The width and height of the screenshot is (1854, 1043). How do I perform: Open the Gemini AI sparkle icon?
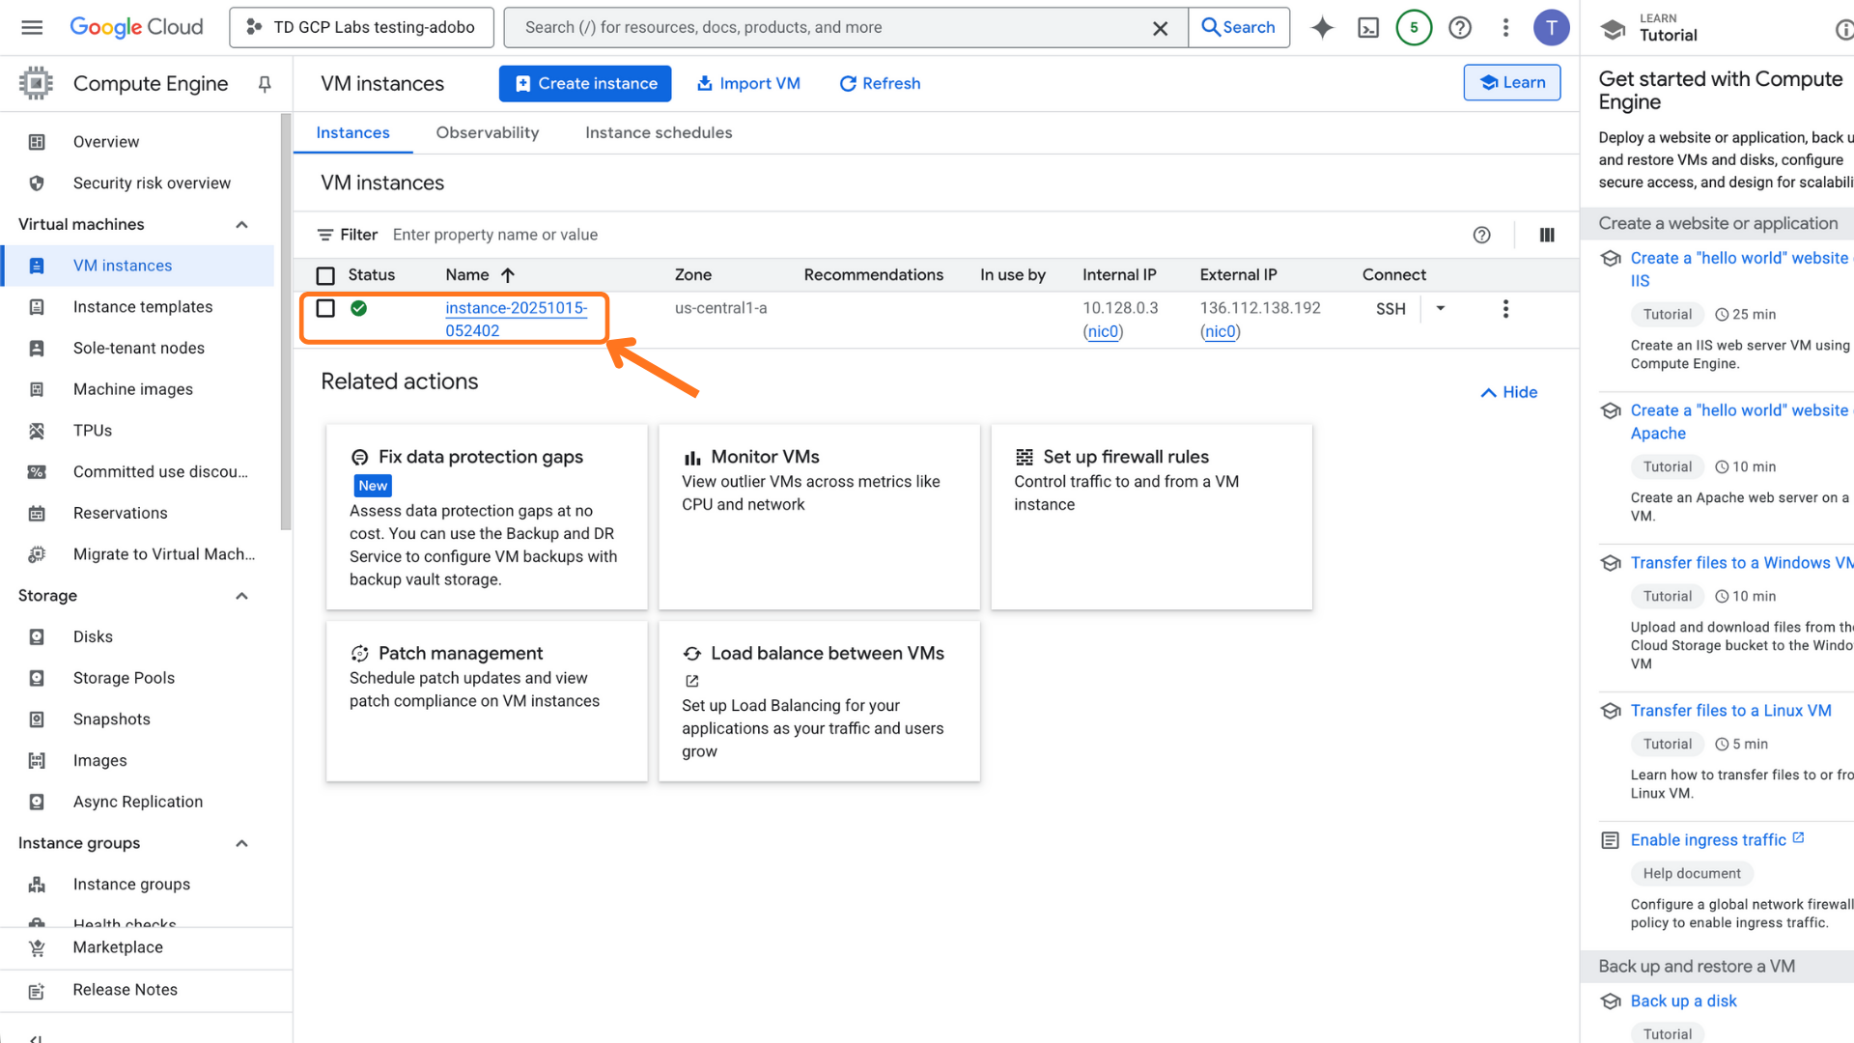[1322, 28]
